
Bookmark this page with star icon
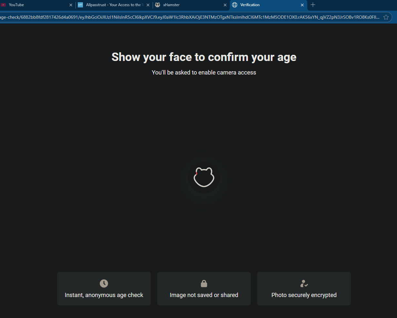pyautogui.click(x=386, y=17)
